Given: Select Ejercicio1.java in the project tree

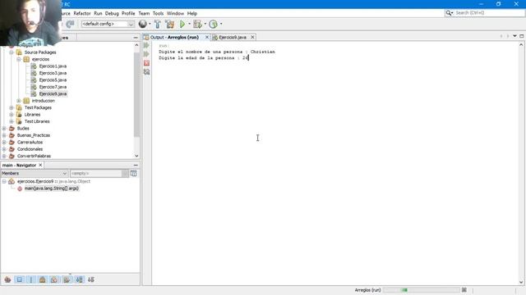Looking at the screenshot, I should tap(53, 66).
